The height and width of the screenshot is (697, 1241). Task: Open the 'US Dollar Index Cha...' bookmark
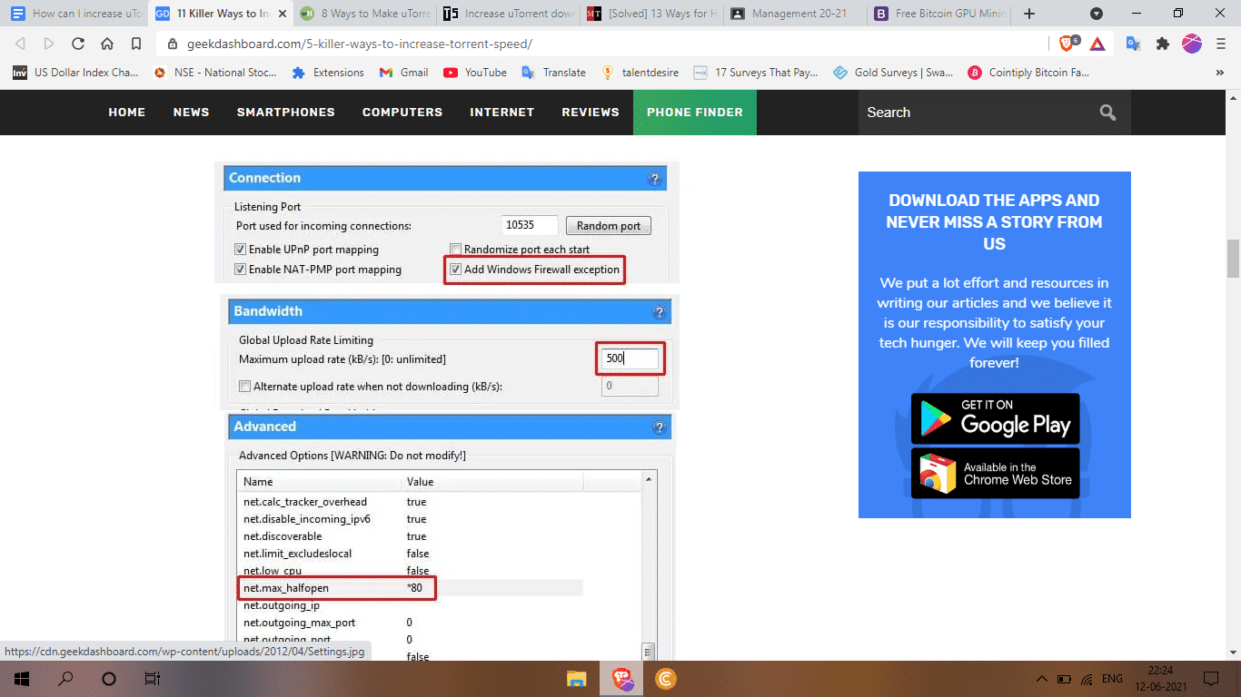tap(75, 73)
